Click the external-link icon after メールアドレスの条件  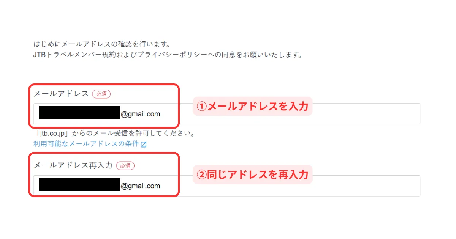tap(144, 144)
